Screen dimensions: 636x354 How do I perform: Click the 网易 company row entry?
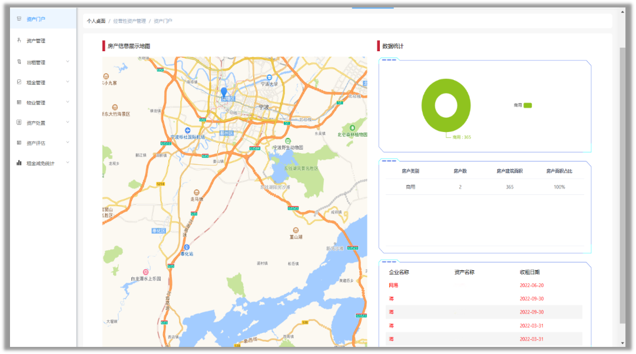point(393,286)
